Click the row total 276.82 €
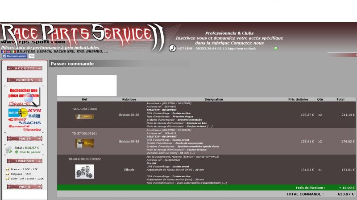The height and width of the screenshot is (200, 357). 348,142
